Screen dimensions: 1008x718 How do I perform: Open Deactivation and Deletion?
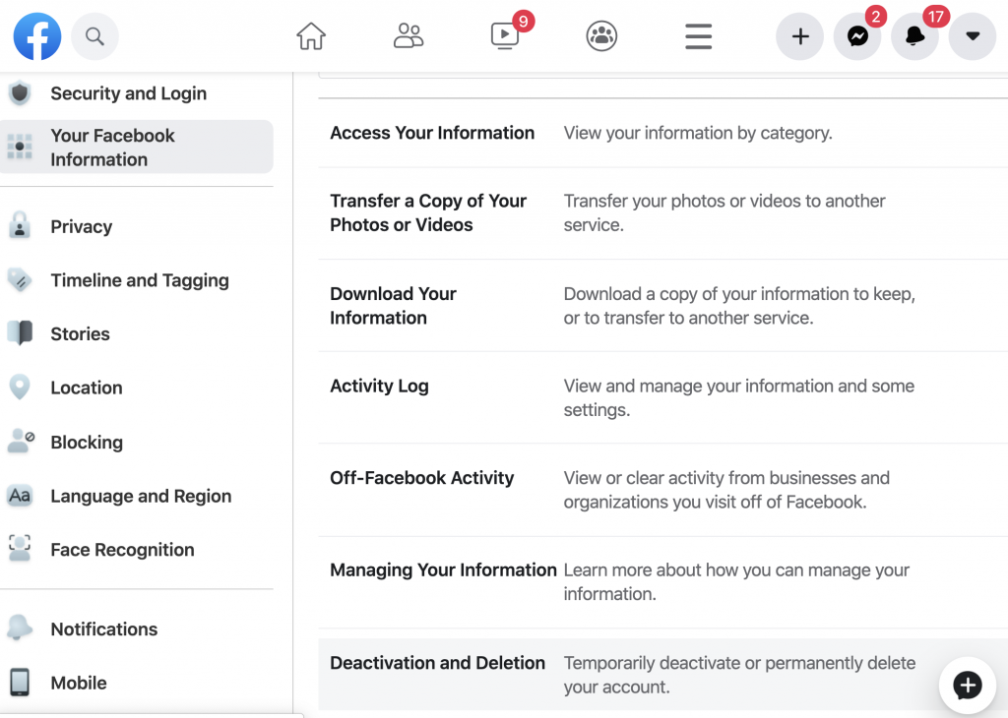tap(437, 663)
